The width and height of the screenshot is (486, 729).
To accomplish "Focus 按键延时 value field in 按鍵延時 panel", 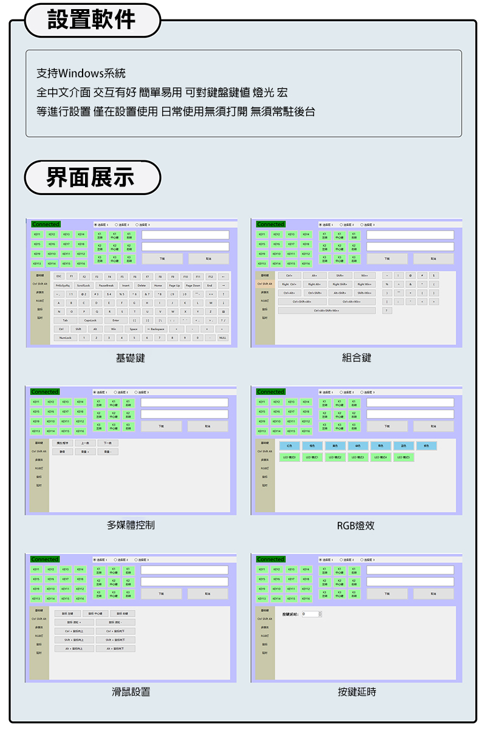I will [x=310, y=614].
